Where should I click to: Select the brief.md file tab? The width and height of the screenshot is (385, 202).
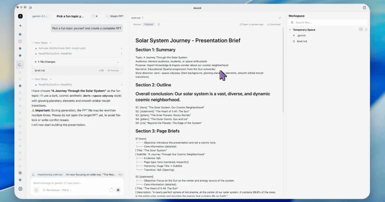pyautogui.click(x=136, y=18)
